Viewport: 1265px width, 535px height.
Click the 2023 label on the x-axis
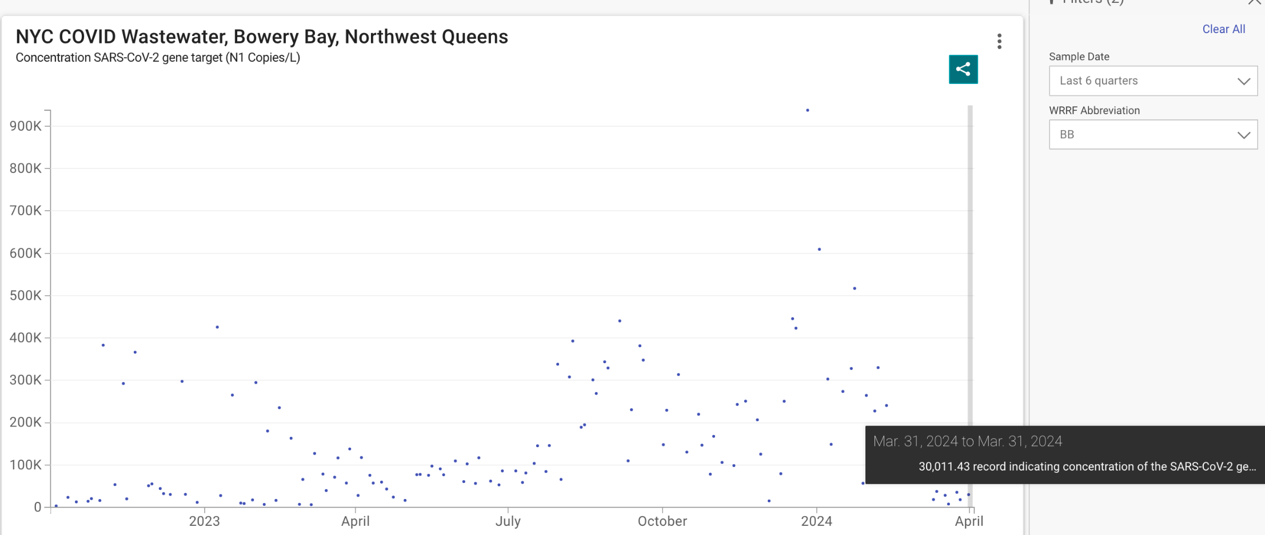(204, 521)
